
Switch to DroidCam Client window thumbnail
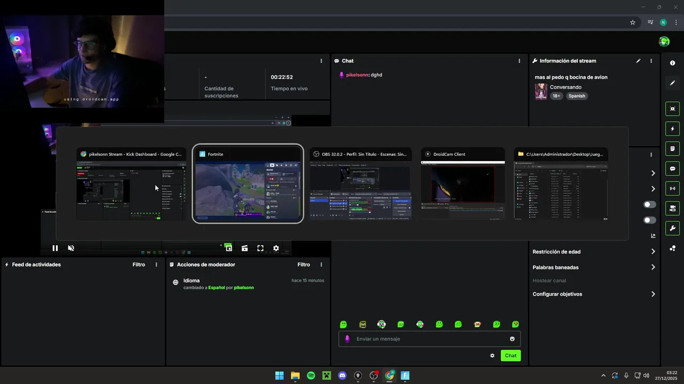tap(463, 184)
